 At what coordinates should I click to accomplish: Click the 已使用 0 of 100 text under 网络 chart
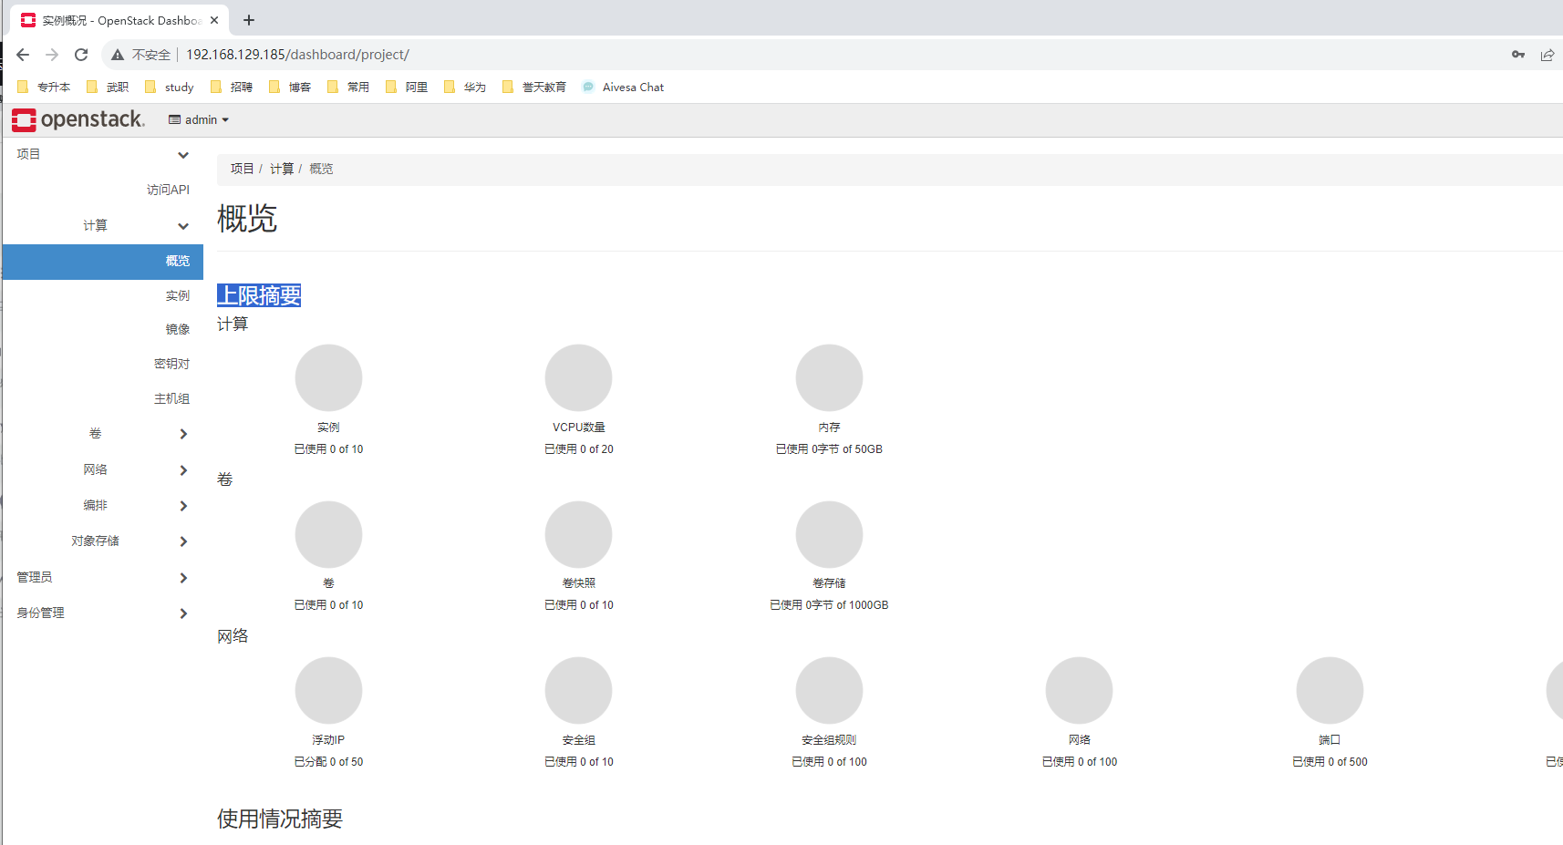click(1080, 762)
